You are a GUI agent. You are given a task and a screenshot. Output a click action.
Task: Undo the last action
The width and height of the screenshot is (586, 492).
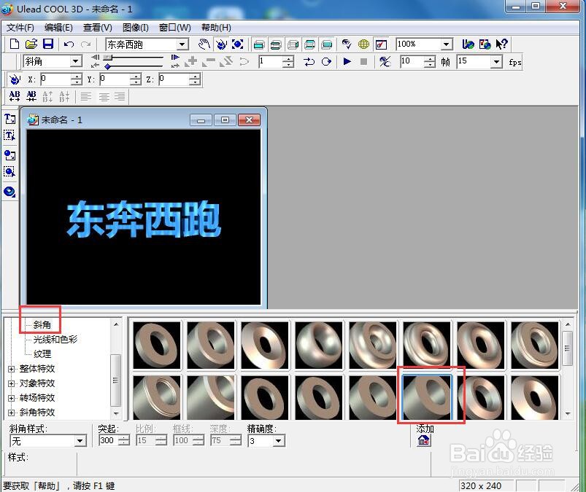[x=69, y=44]
